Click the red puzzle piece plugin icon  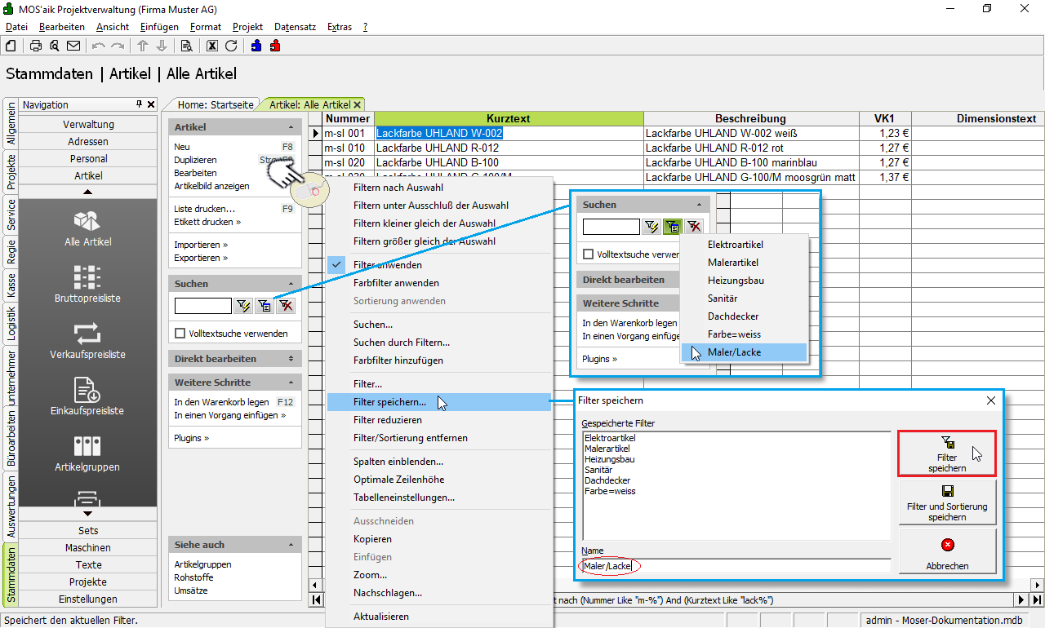tap(275, 46)
